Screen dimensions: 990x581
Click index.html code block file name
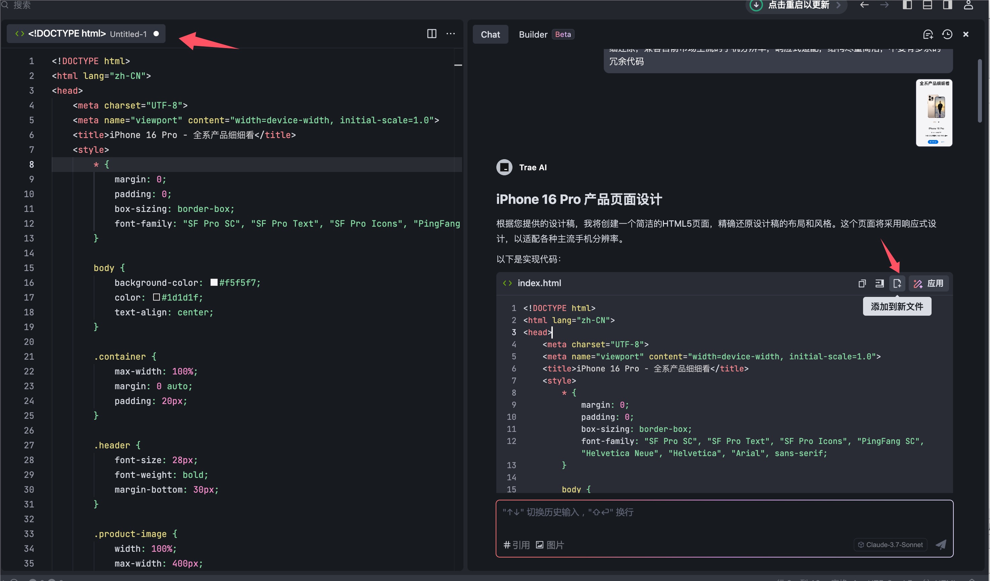pyautogui.click(x=539, y=283)
